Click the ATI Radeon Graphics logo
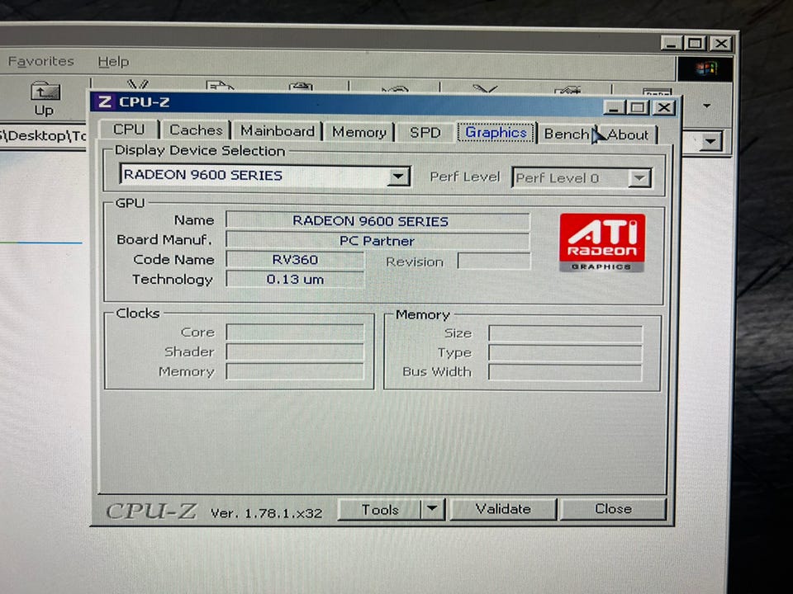The image size is (793, 594). [x=602, y=243]
